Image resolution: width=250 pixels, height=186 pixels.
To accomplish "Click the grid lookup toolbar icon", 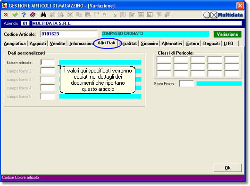I will coord(141,15).
